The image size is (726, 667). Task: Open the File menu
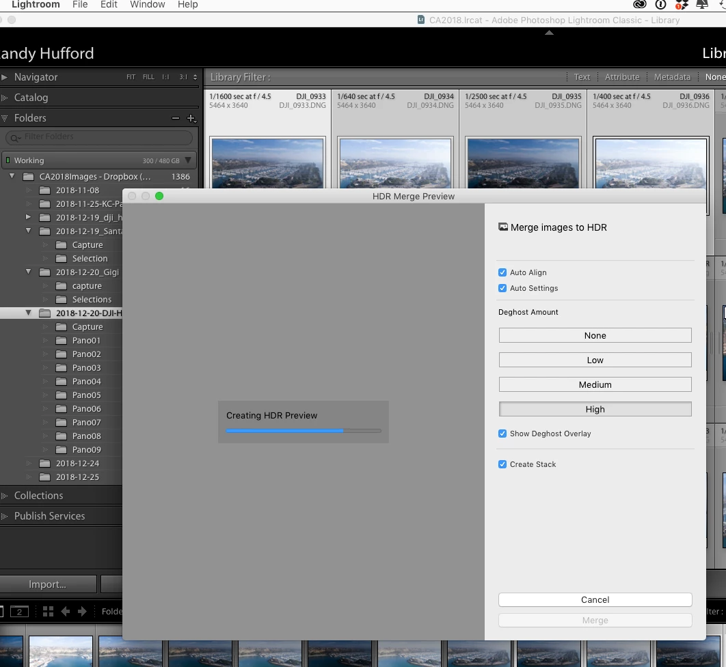pos(80,5)
